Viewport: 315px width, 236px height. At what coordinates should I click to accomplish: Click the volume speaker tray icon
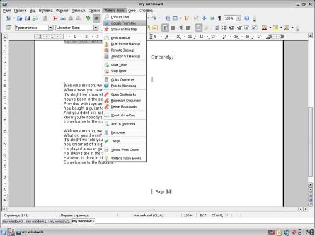point(286,232)
